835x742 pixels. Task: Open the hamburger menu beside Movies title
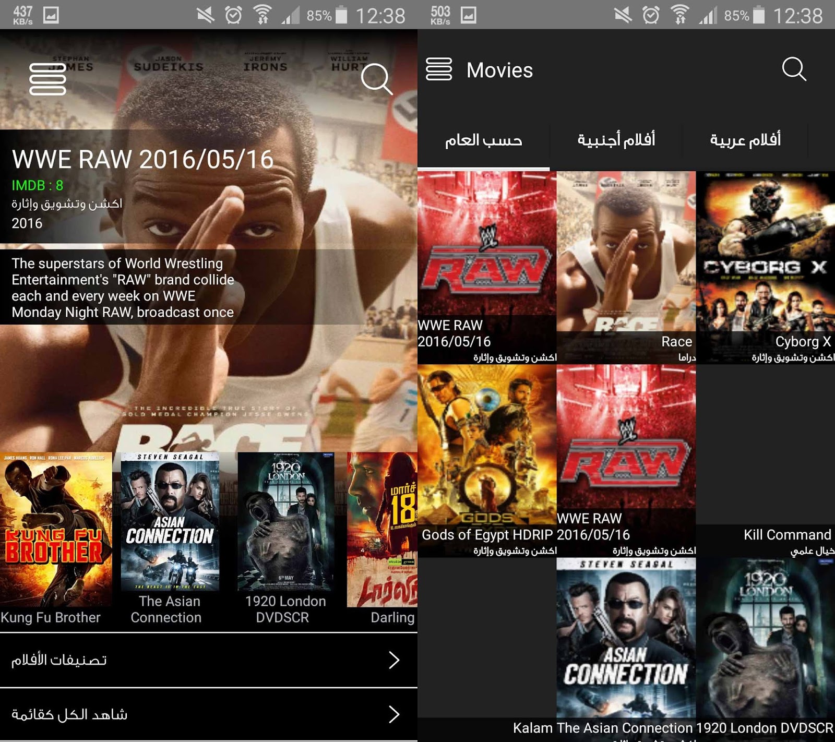[439, 69]
